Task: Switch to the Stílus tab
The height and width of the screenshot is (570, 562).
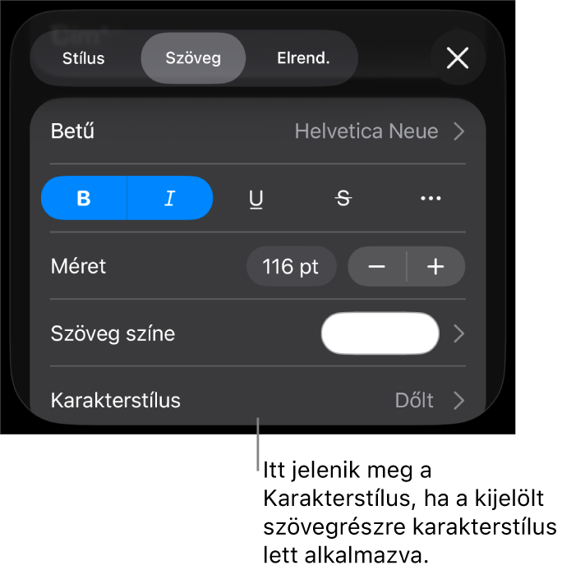Action: click(84, 58)
